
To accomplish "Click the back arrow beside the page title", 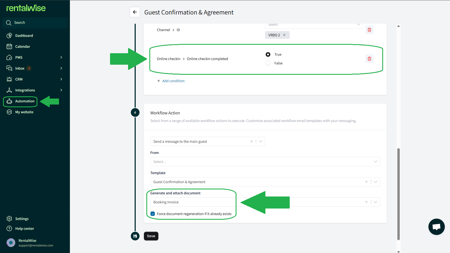I will [x=135, y=12].
